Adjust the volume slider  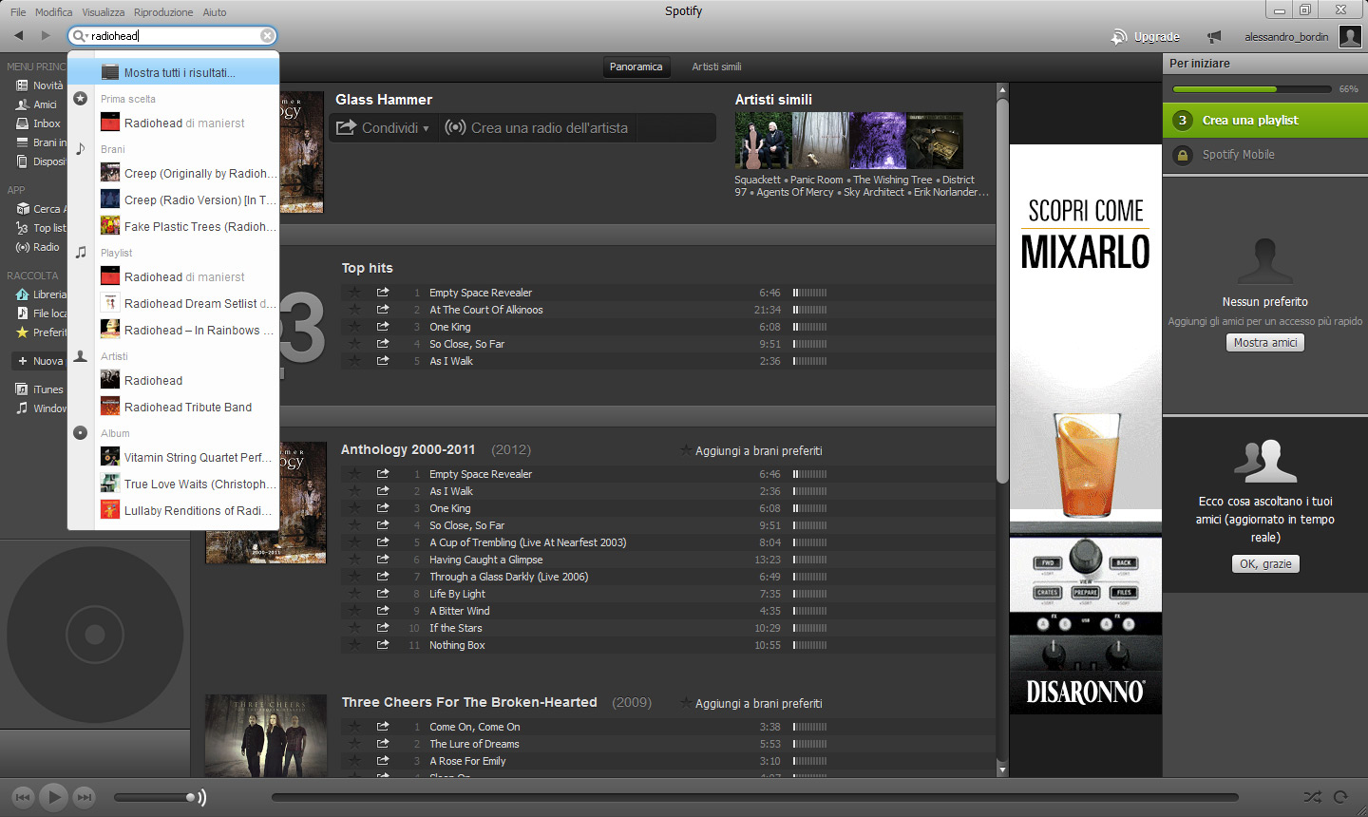[154, 797]
